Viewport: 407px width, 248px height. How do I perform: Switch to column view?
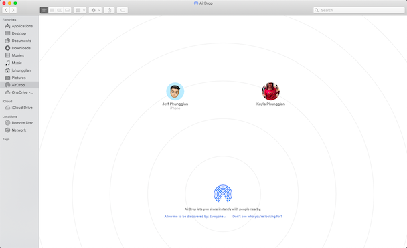(x=60, y=10)
